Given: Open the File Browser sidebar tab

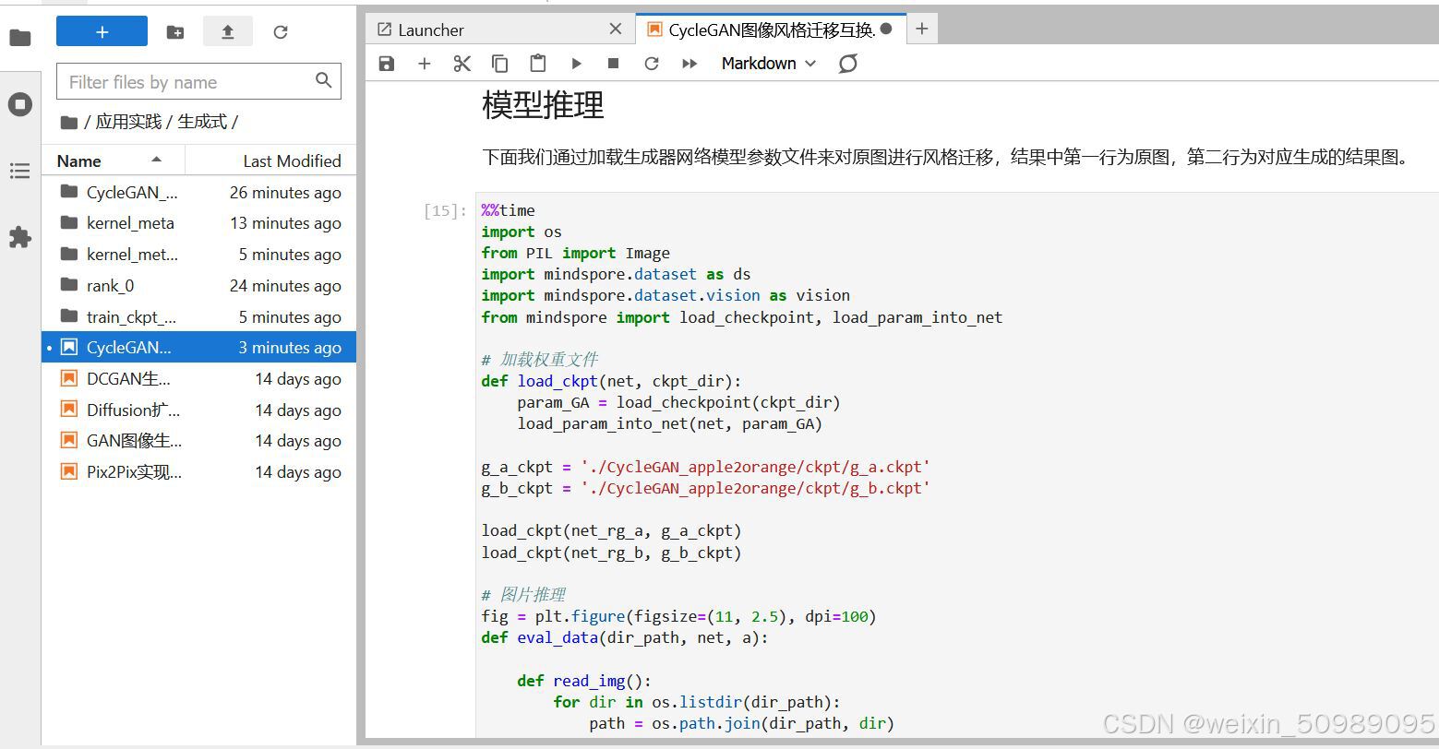Looking at the screenshot, I should [x=20, y=38].
